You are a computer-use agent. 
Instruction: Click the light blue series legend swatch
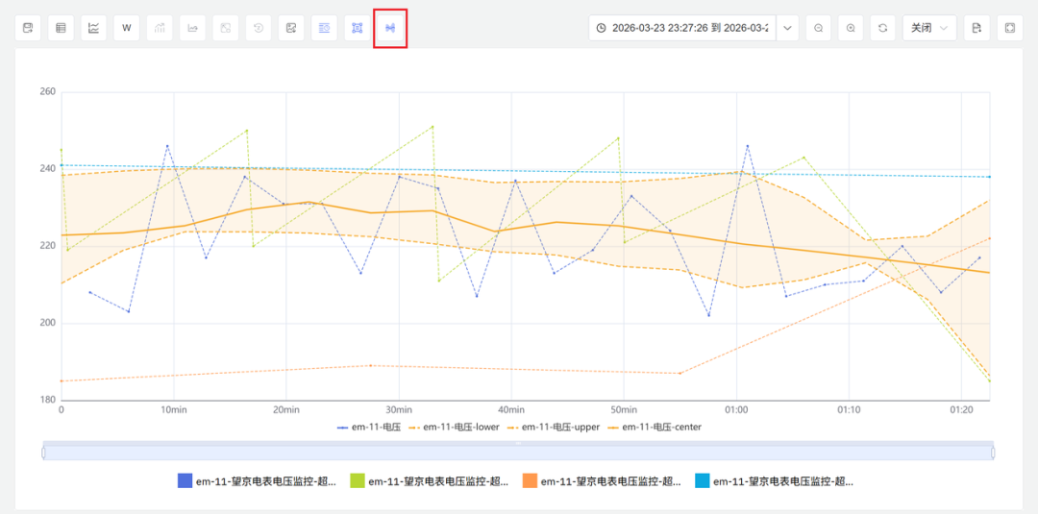(x=702, y=481)
